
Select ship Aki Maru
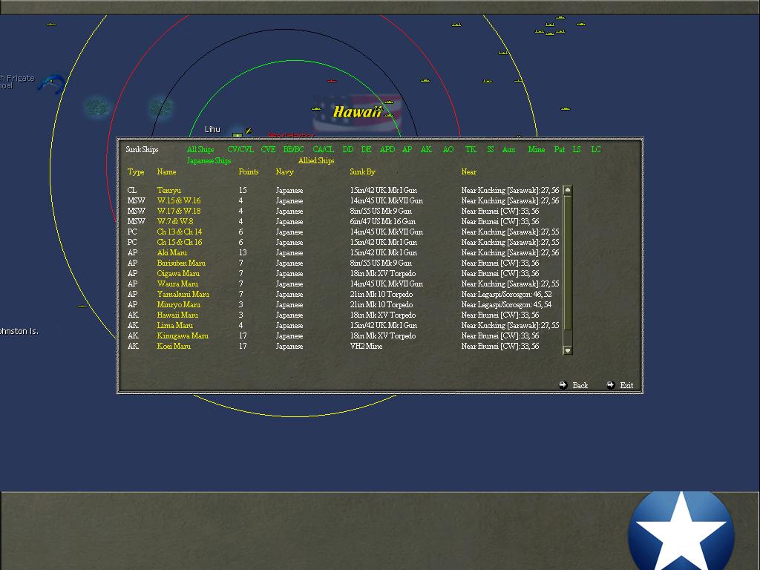point(171,252)
